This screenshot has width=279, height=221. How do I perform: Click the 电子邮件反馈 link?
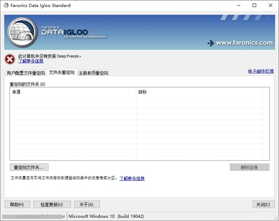261,71
